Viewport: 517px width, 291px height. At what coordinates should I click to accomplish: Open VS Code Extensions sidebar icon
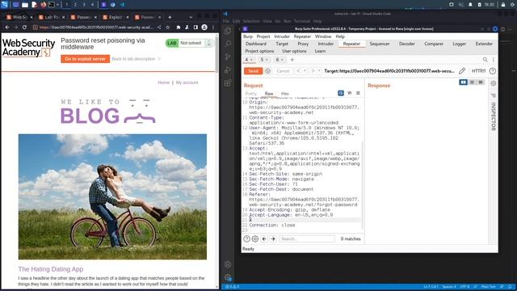click(228, 82)
